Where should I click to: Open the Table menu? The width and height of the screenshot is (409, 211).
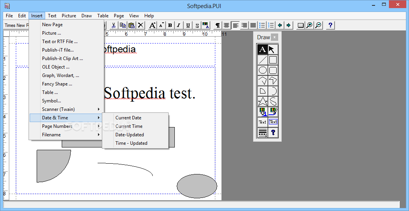click(103, 16)
